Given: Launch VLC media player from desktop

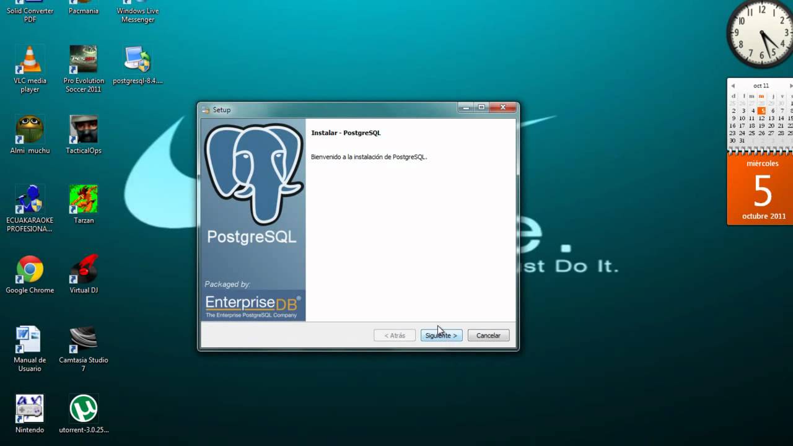Looking at the screenshot, I should (x=30, y=68).
